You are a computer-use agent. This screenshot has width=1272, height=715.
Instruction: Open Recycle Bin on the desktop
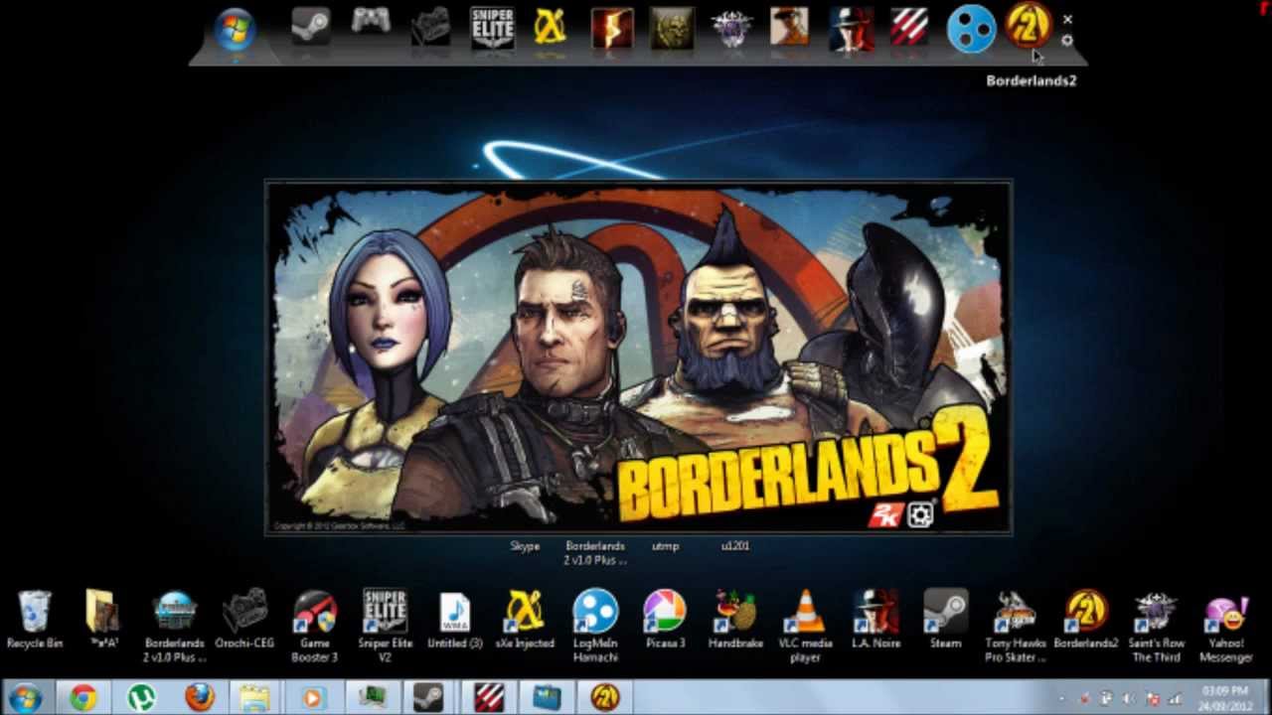[35, 620]
